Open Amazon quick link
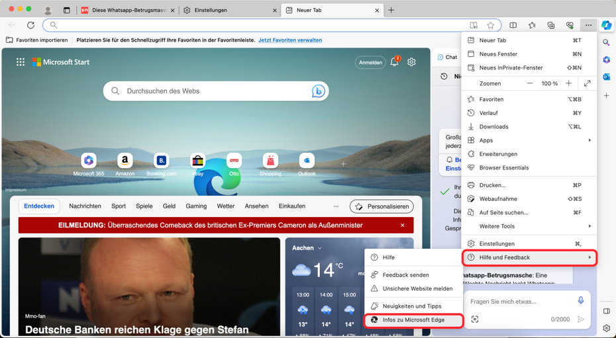Viewport: 616px width, 338px height. 125,165
